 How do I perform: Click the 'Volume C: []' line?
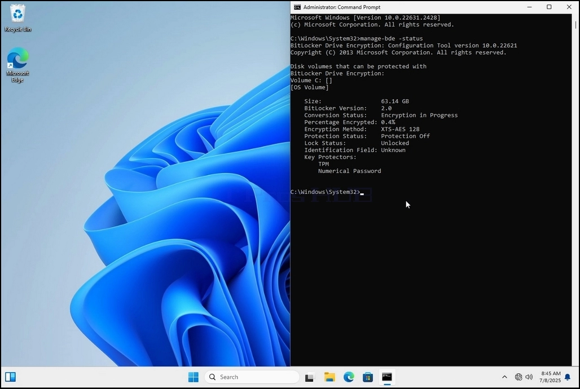tap(311, 81)
